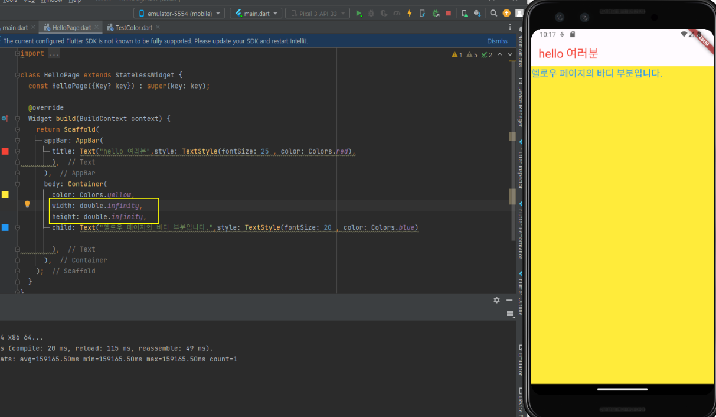Attach debugger to process icon
The image size is (716, 417).
click(x=436, y=13)
